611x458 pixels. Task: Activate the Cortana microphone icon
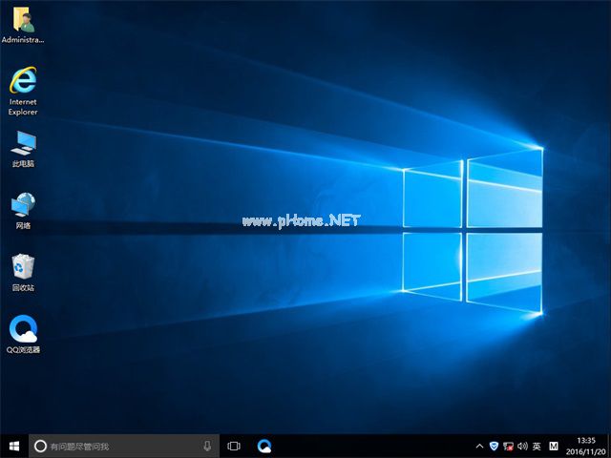207,446
